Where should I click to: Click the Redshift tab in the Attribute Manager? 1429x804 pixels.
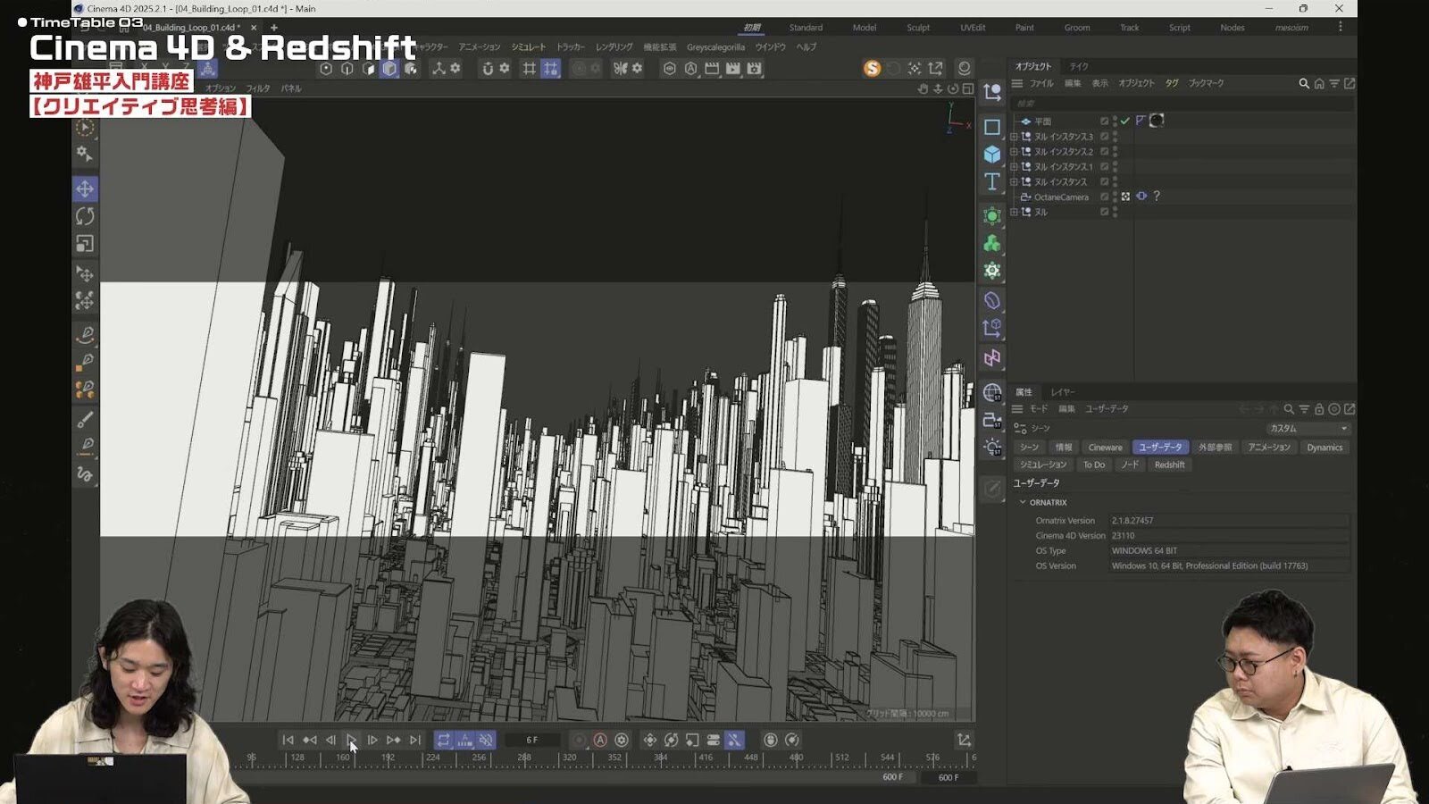pyautogui.click(x=1170, y=465)
